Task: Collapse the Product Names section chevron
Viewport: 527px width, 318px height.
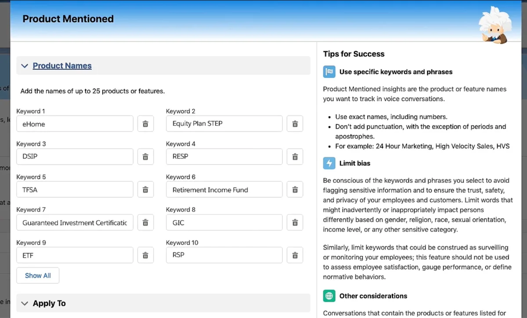Action: (x=25, y=66)
